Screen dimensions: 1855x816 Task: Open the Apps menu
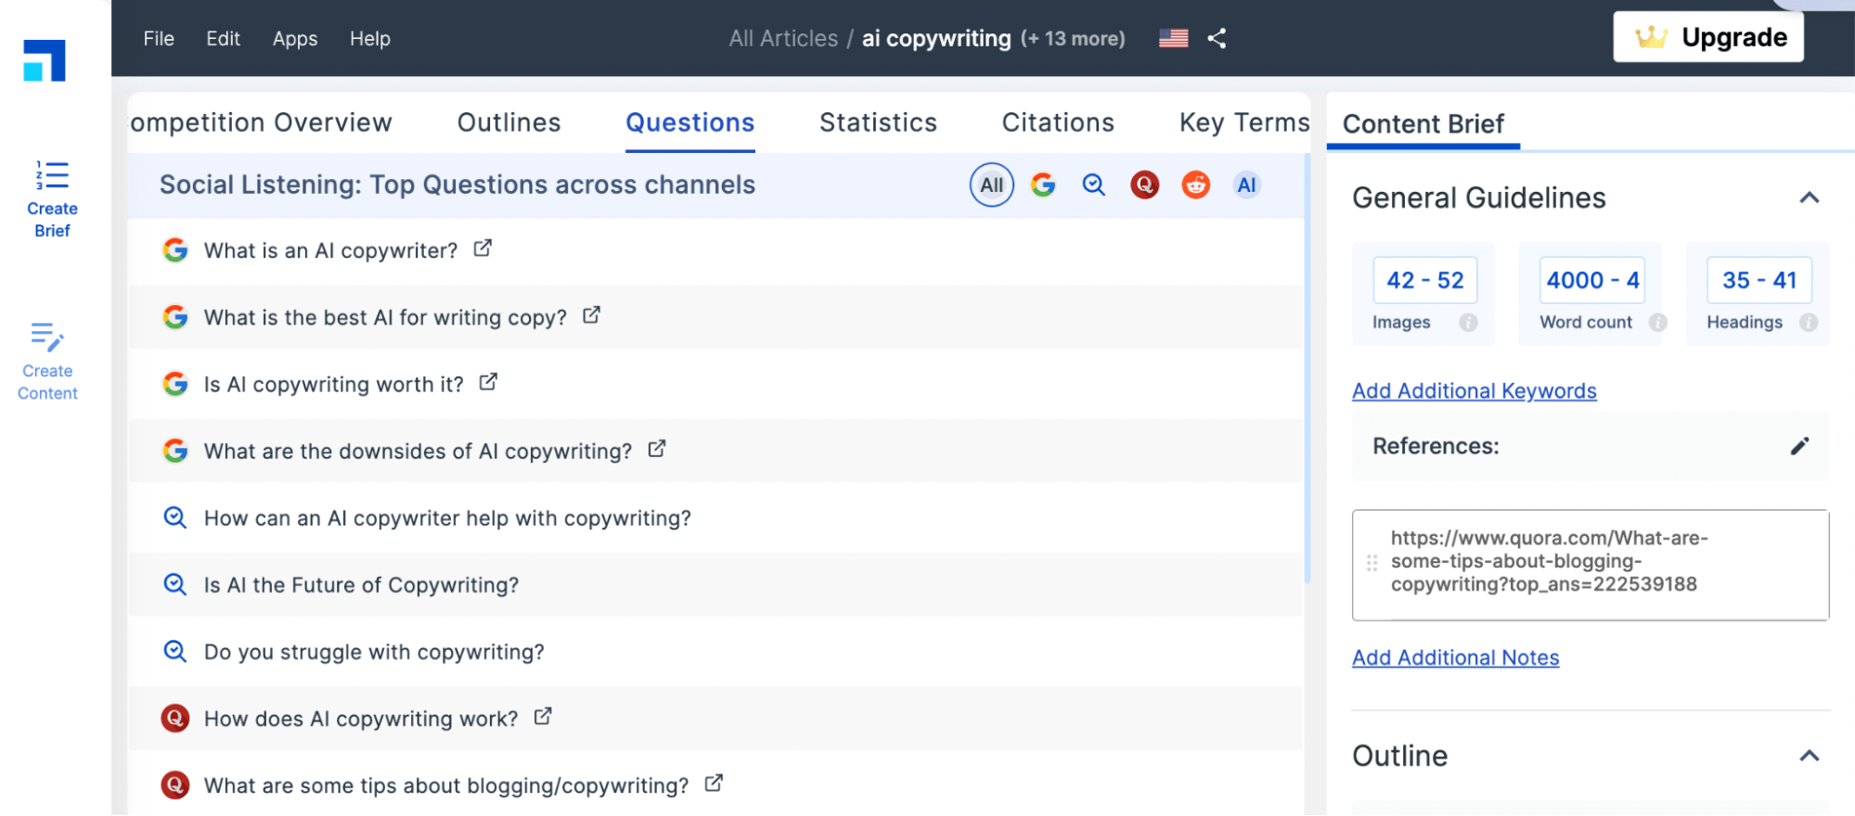point(295,39)
